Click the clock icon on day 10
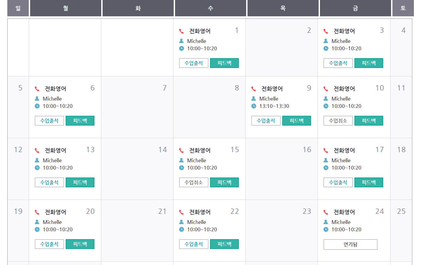 [x=326, y=106]
